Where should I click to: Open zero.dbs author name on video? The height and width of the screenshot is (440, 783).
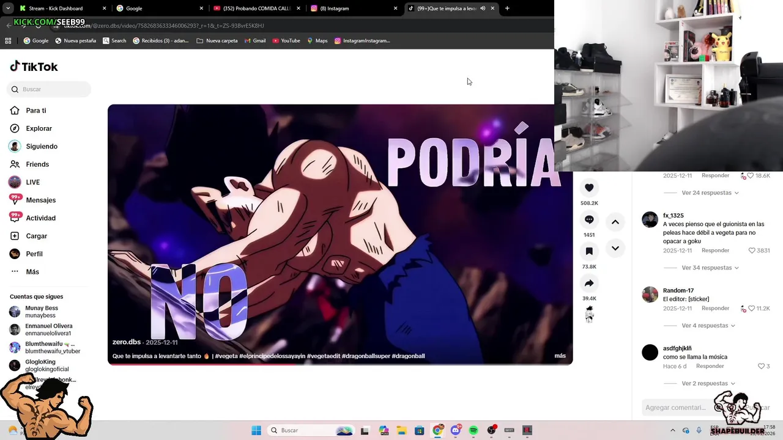click(127, 342)
